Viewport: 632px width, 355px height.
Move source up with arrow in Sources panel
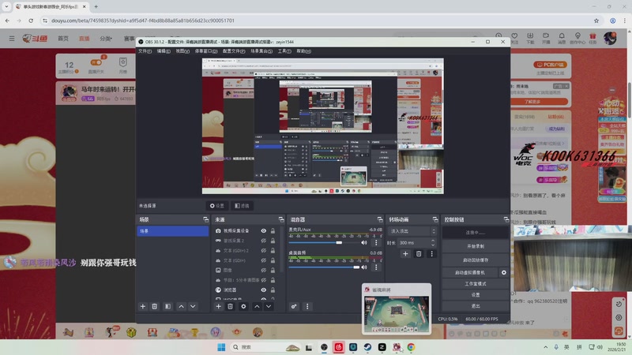point(257,306)
